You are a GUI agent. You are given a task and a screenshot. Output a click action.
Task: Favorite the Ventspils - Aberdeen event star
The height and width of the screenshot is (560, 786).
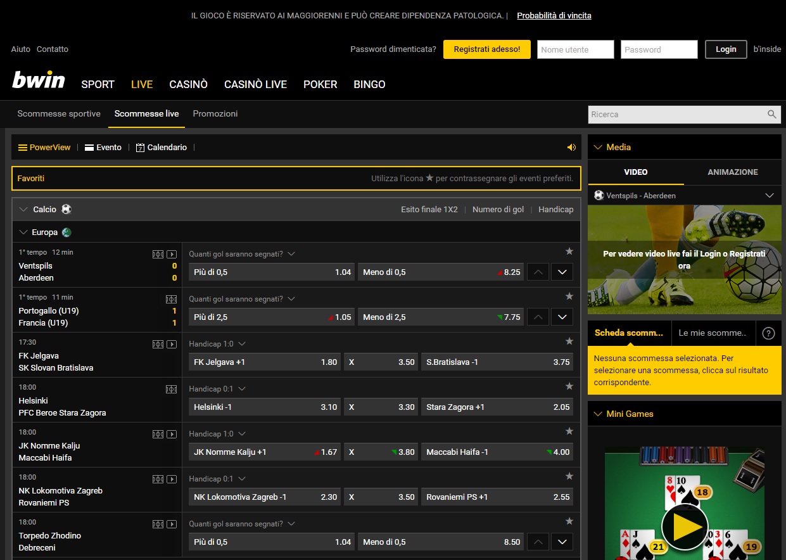tap(569, 251)
